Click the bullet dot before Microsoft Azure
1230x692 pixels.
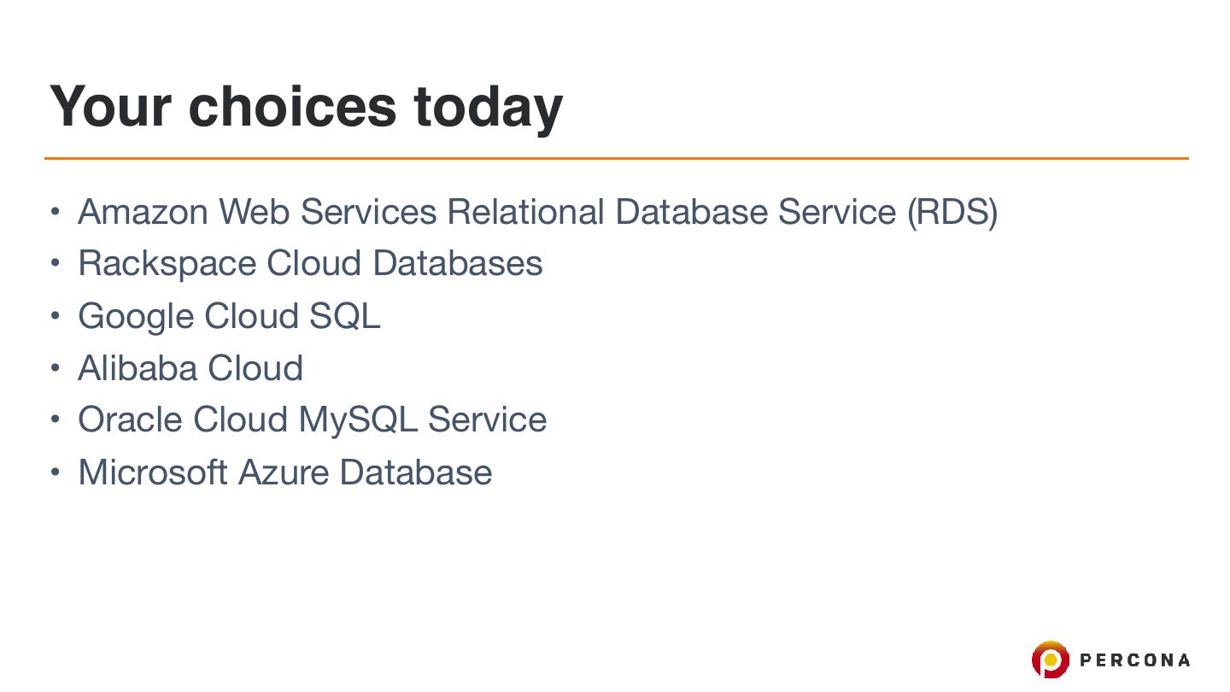pyautogui.click(x=56, y=472)
